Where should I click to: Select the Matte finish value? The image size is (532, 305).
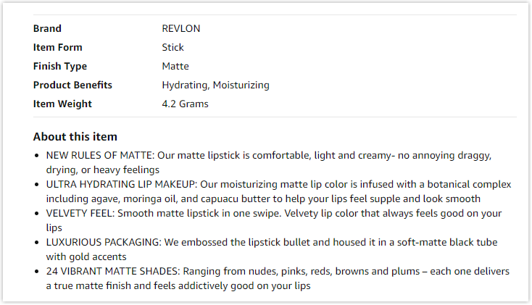click(x=175, y=66)
